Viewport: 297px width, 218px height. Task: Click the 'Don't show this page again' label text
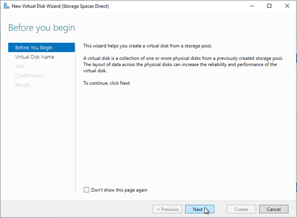pos(119,190)
